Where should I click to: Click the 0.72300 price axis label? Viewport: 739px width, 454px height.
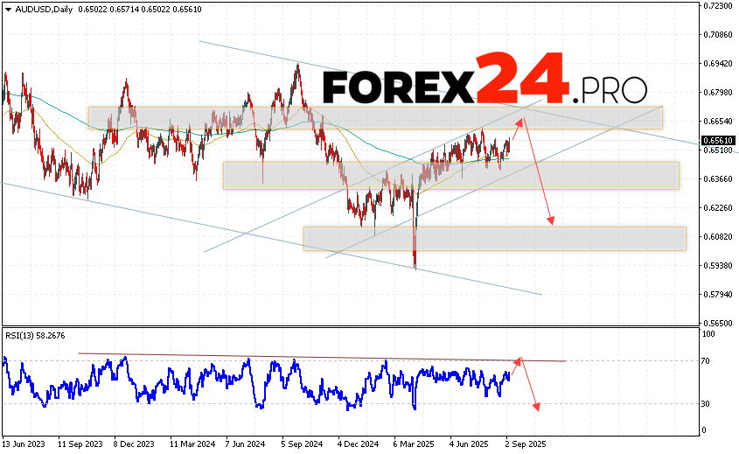[717, 6]
